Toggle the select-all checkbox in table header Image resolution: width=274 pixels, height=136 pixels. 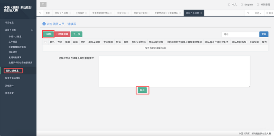46,42
